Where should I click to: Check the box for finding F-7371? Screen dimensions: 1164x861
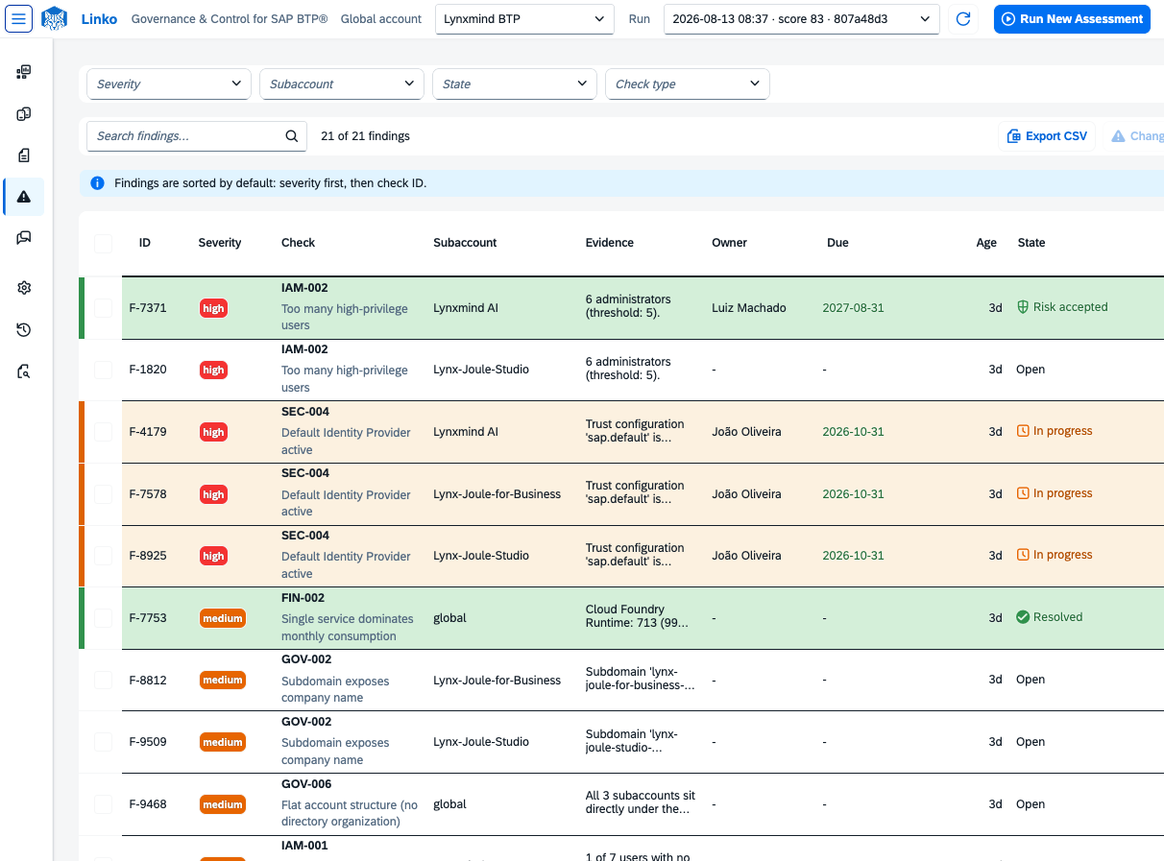(x=103, y=308)
